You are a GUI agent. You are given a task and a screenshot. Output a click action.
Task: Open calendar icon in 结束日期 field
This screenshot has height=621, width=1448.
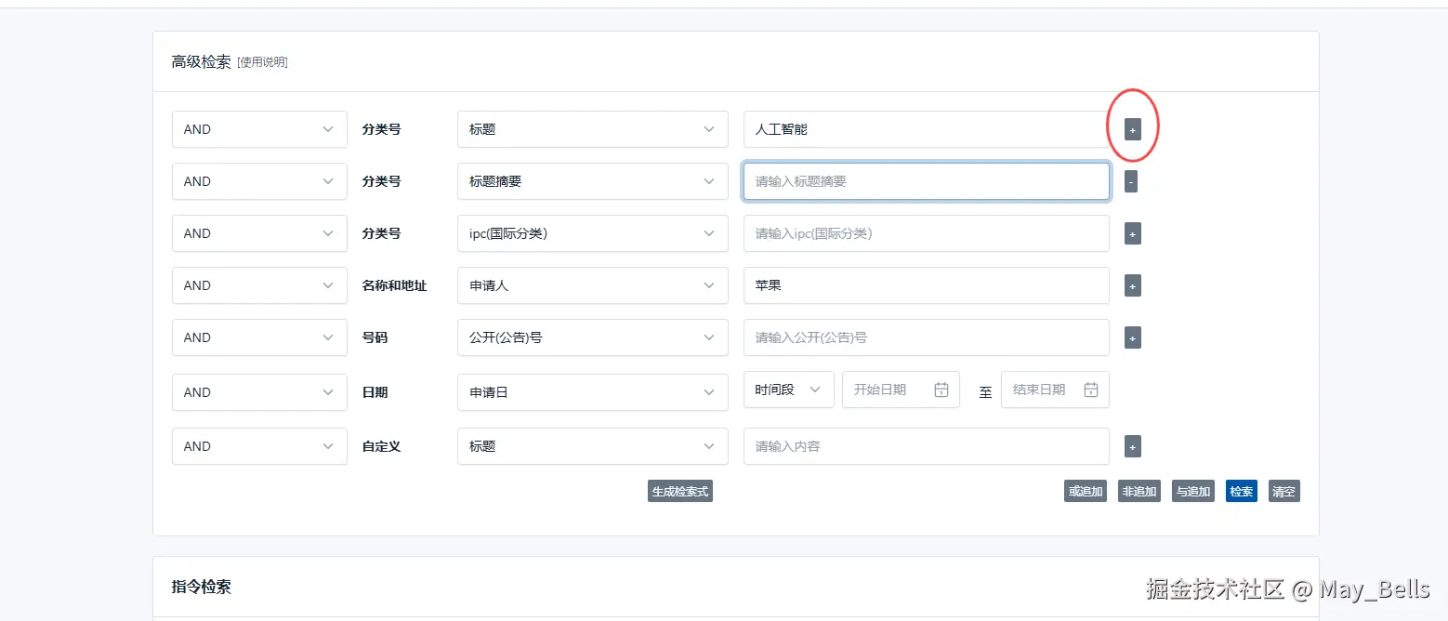(x=1091, y=390)
